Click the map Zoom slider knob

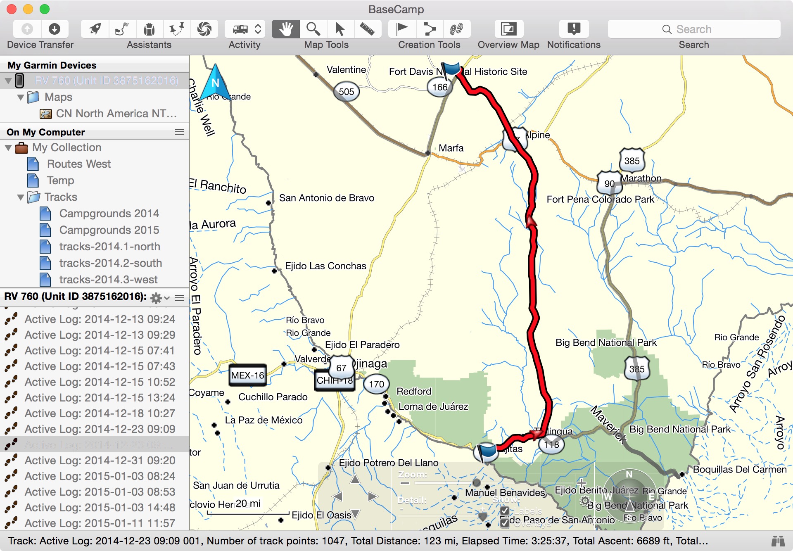click(477, 482)
